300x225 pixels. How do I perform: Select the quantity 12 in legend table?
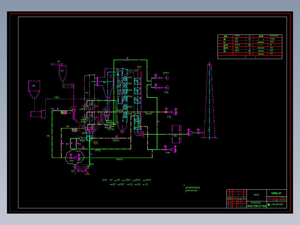click(249, 51)
